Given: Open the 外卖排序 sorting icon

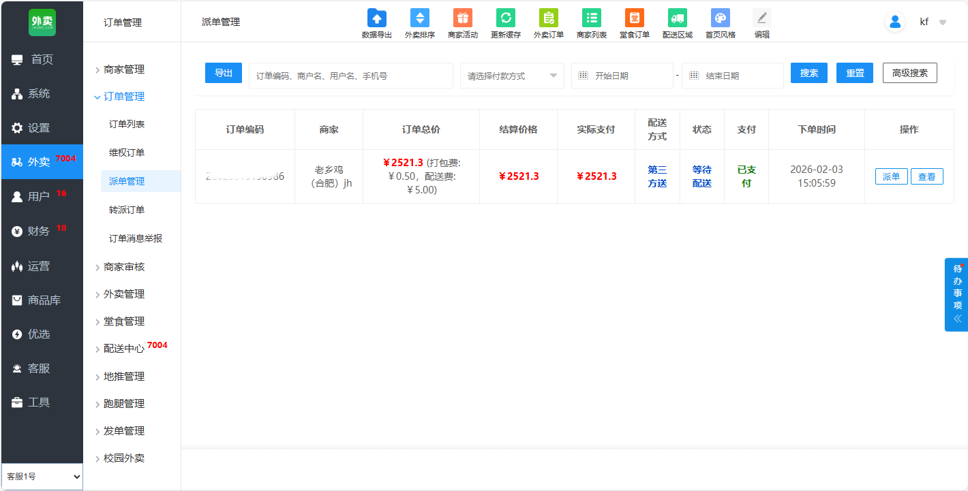Looking at the screenshot, I should pyautogui.click(x=419, y=18).
